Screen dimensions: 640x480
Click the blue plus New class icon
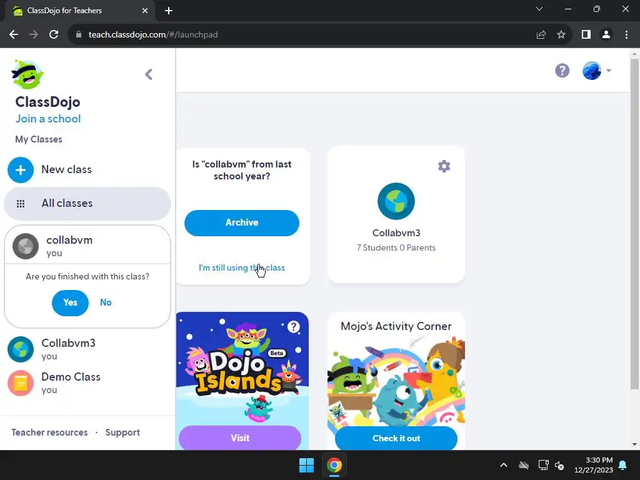pyautogui.click(x=21, y=170)
